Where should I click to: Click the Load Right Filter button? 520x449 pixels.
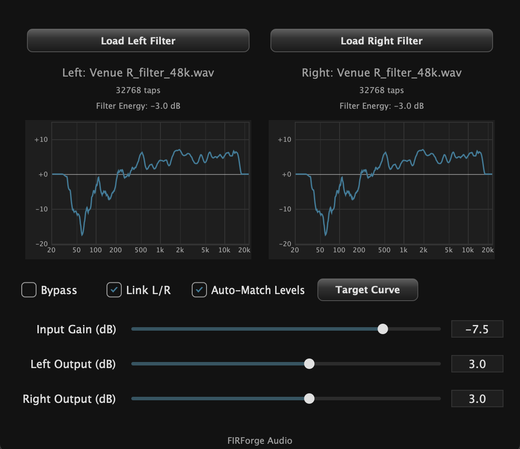381,41
